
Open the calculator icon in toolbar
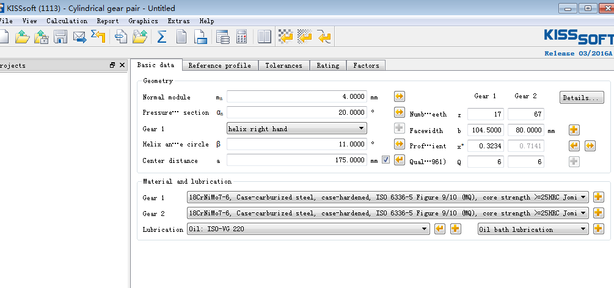coord(241,37)
